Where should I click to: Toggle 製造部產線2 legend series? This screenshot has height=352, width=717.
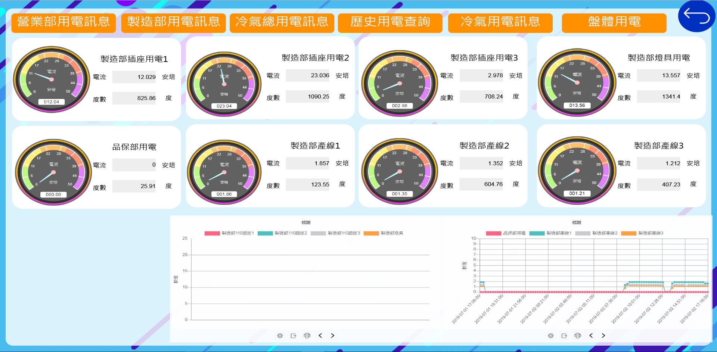pos(596,233)
